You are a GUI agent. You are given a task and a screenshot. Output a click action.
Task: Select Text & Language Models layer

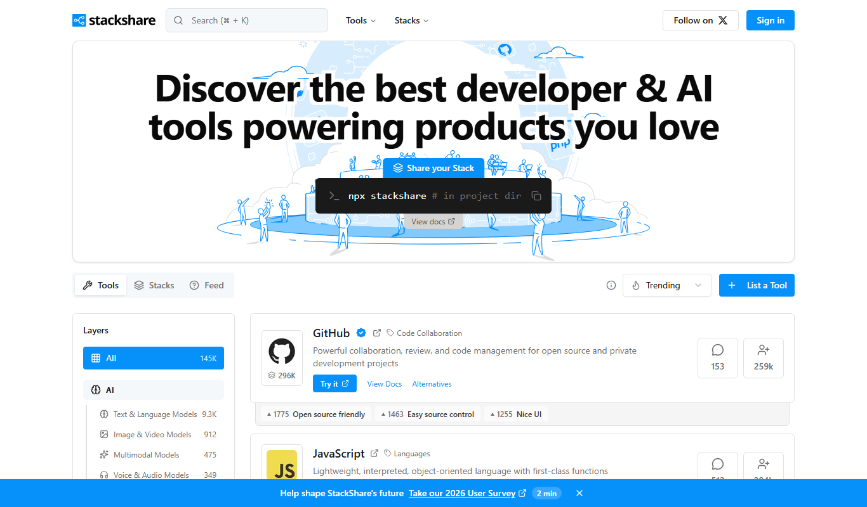[x=158, y=414]
